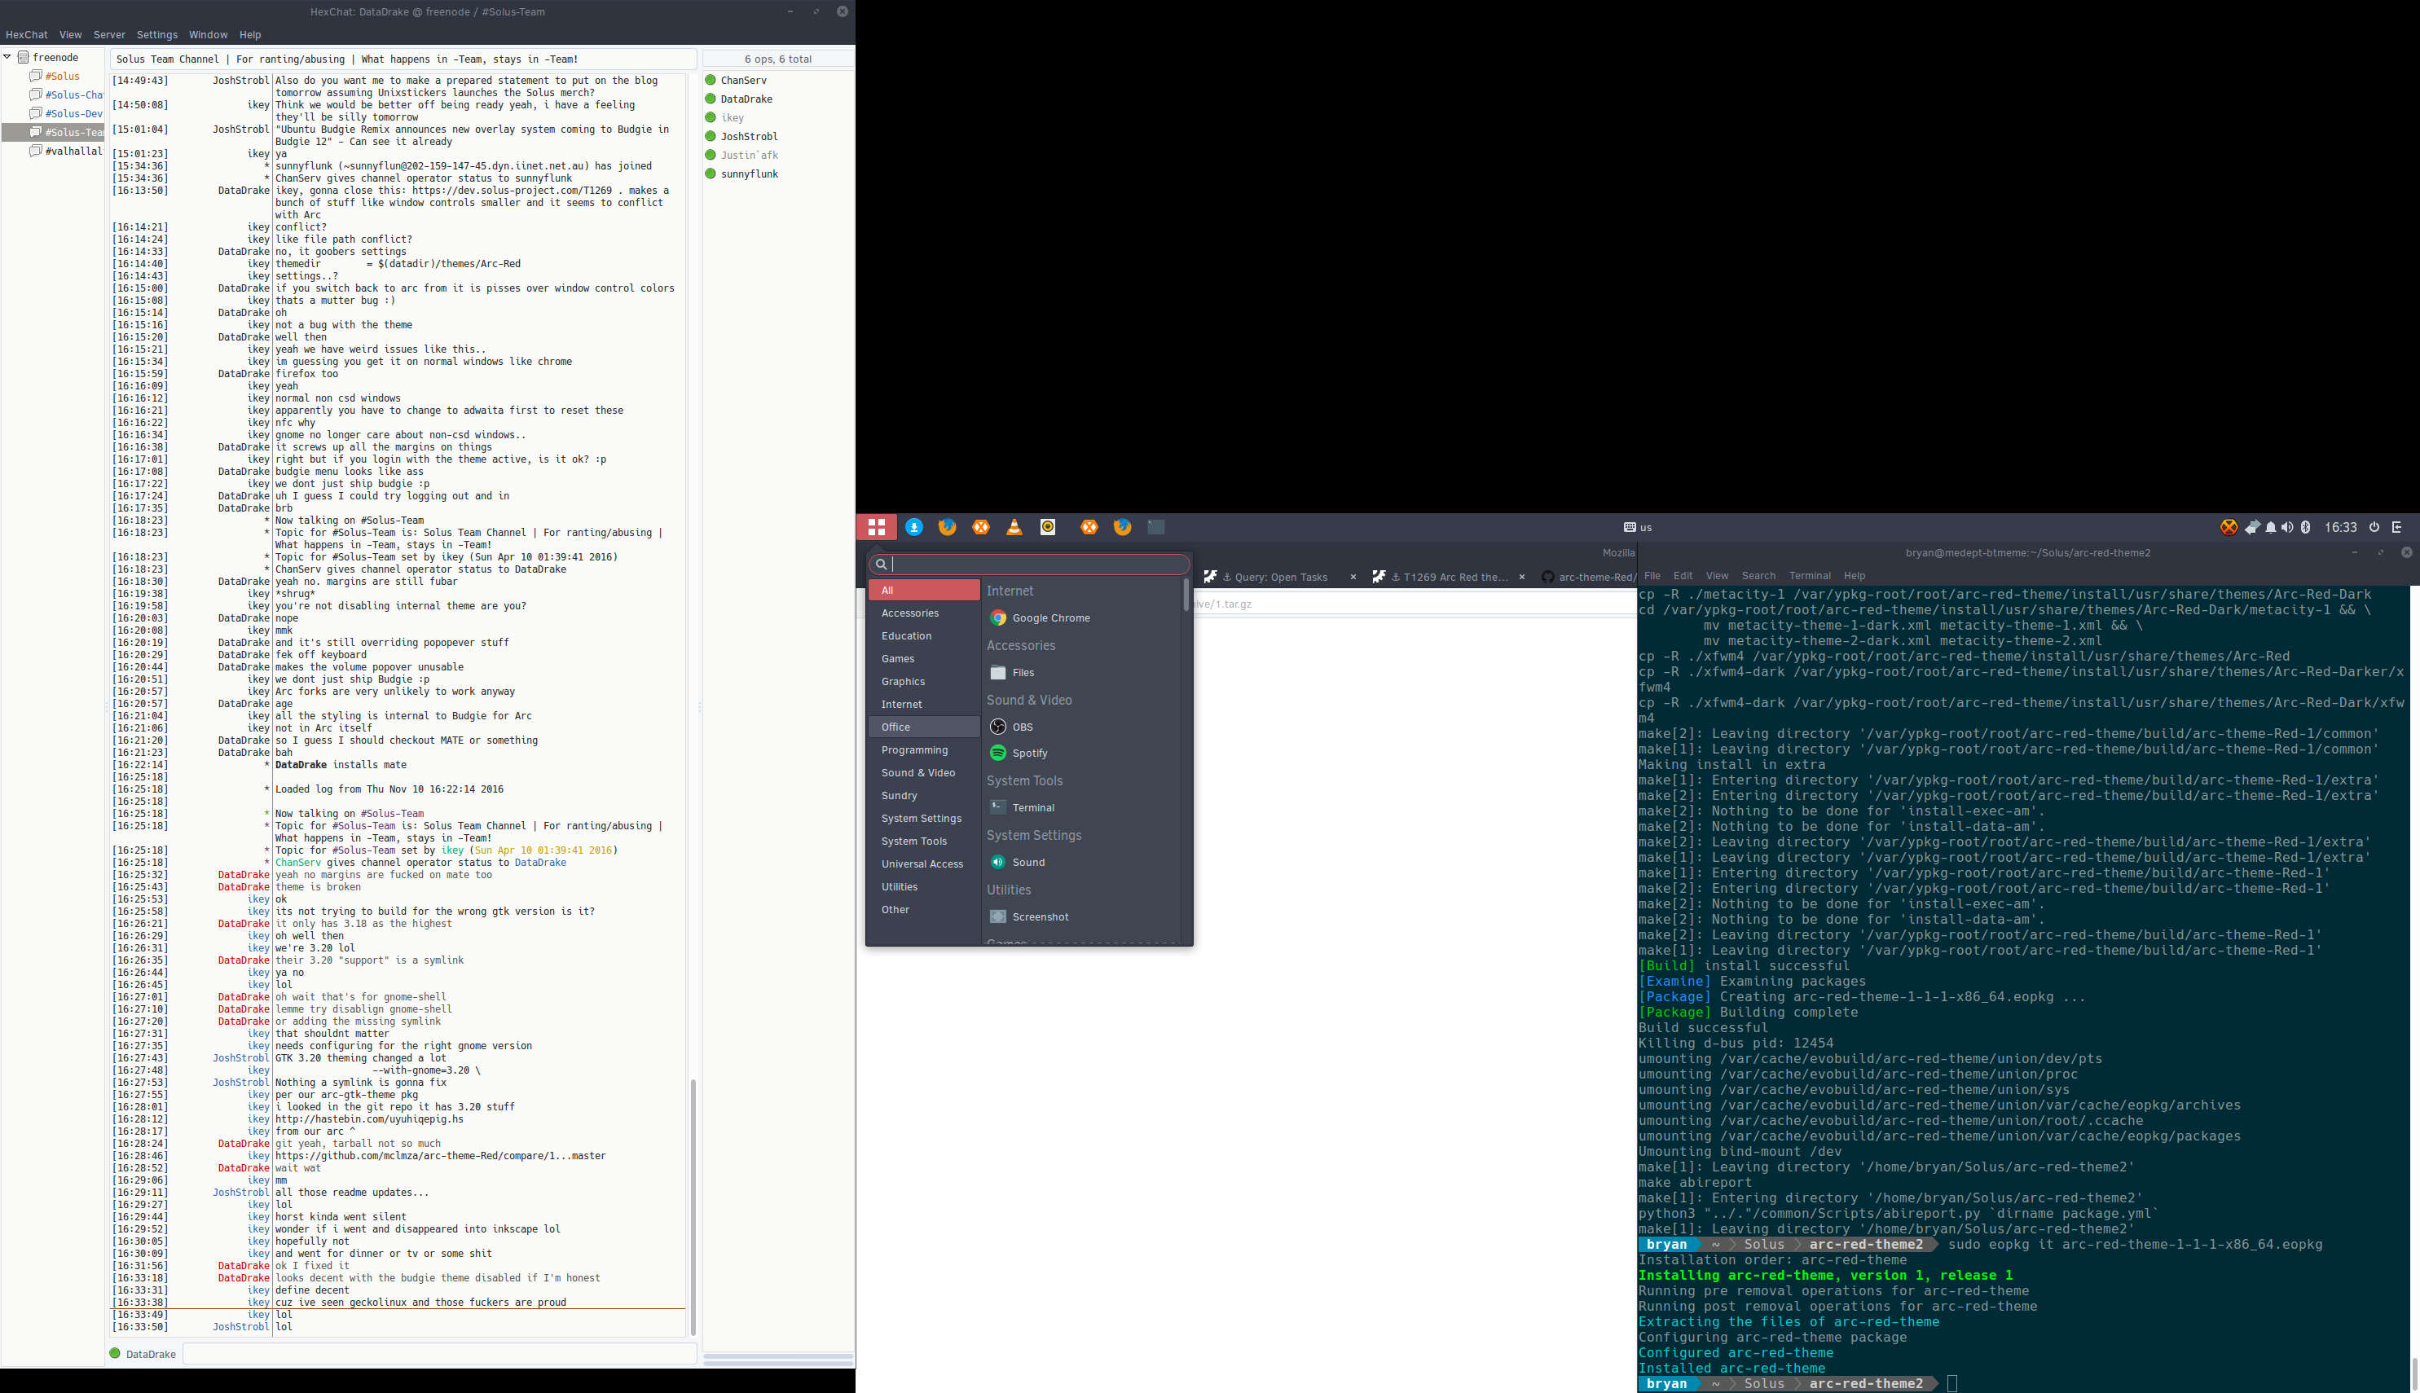Select Justin`afk in the user list
This screenshot has width=2420, height=1393.
pyautogui.click(x=741, y=155)
